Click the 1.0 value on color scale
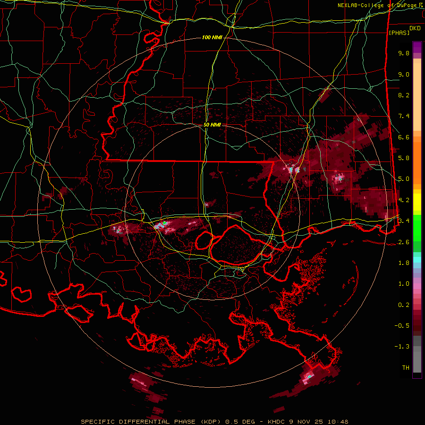Image resolution: width=425 pixels, height=425 pixels. point(404,284)
